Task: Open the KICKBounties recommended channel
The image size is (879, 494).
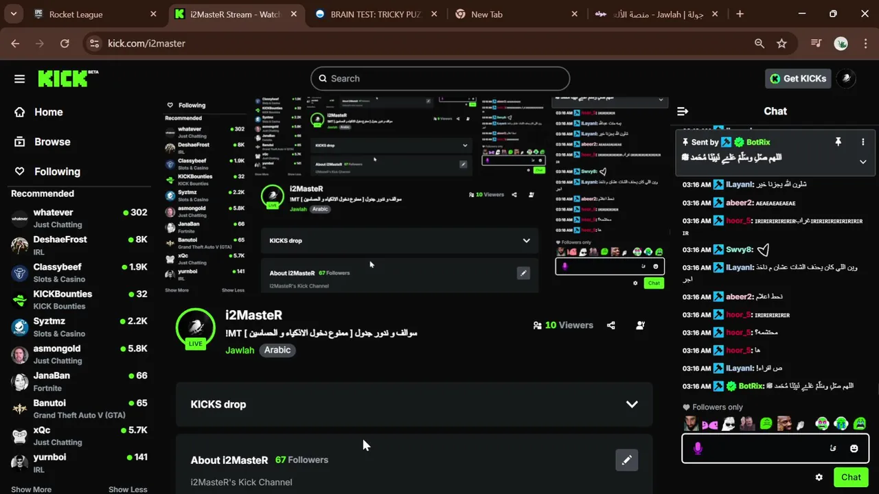Action: click(x=79, y=300)
